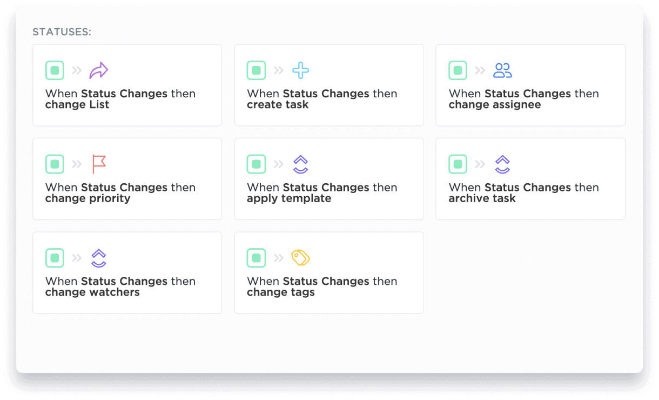The width and height of the screenshot is (659, 400).
Task: Click the green status square on change tags card
Action: (x=256, y=258)
